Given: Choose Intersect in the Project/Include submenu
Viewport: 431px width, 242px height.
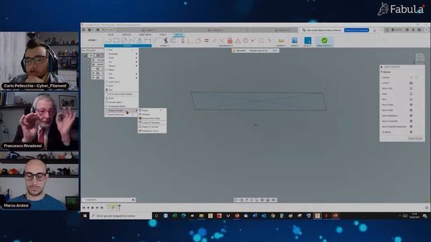Looking at the screenshot, I should point(152,114).
